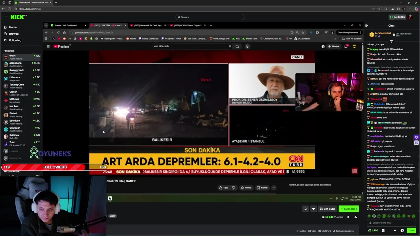Clear the YouTube search text with X
The height and width of the screenshot is (236, 420).
coord(230,46)
